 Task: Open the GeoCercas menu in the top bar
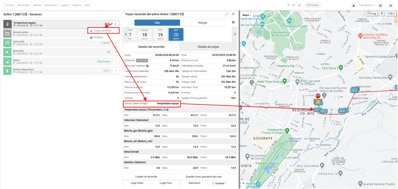(x=51, y=5)
